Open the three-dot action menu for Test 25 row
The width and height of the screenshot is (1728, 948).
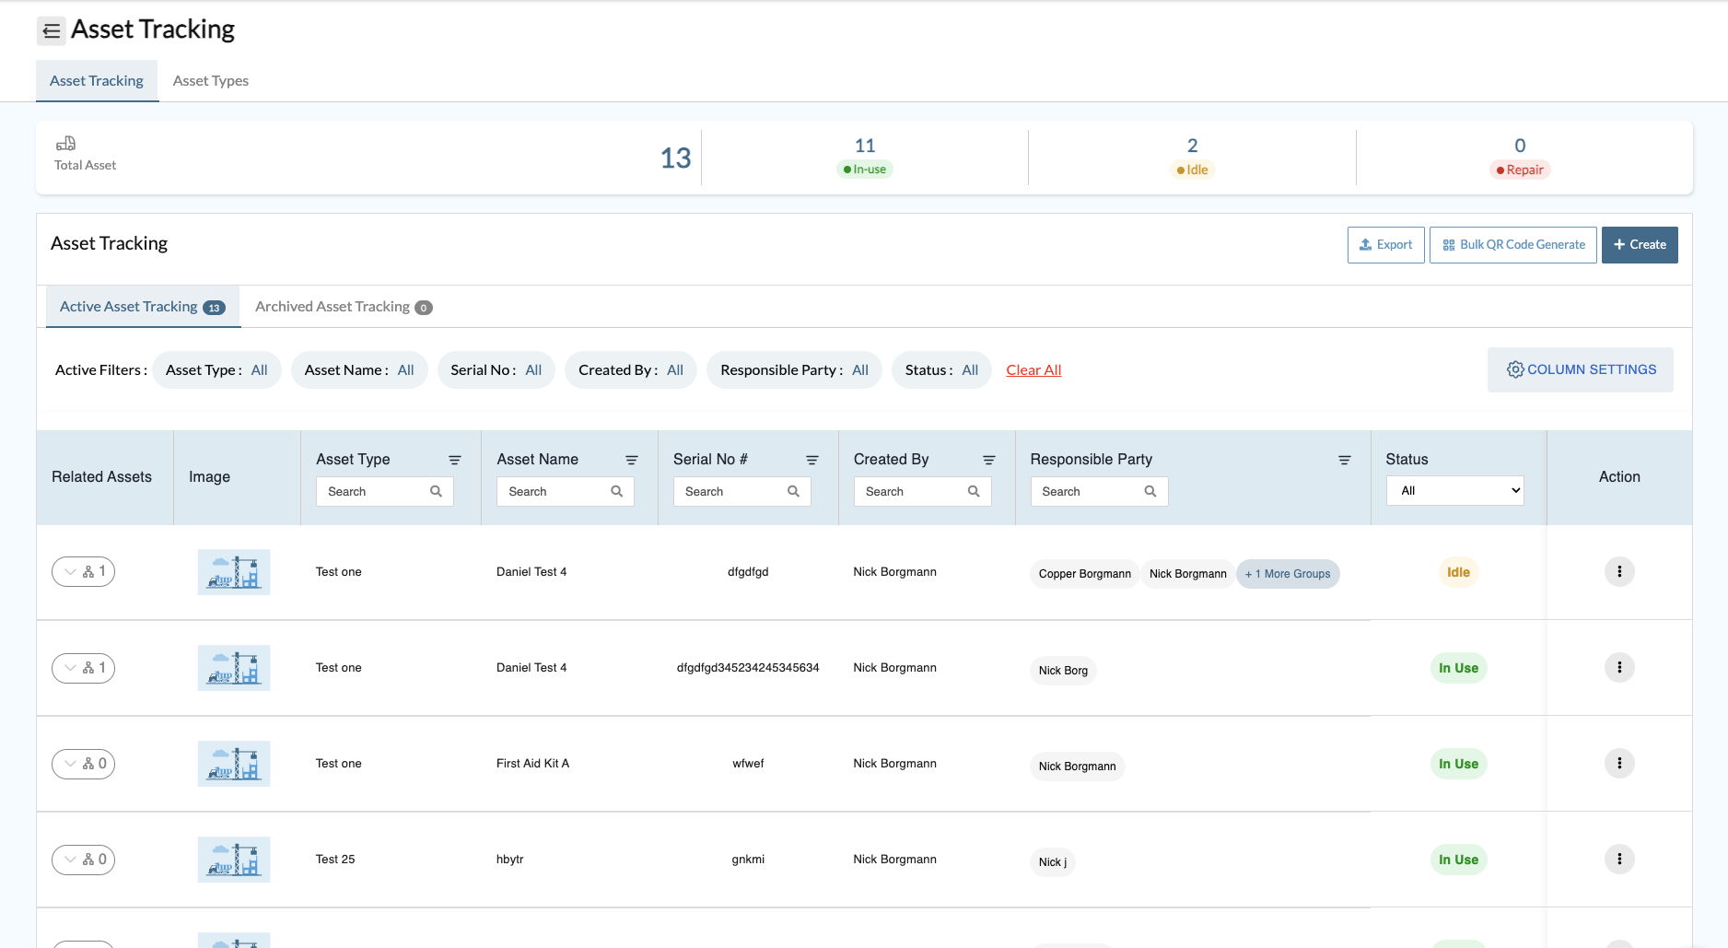tap(1619, 859)
